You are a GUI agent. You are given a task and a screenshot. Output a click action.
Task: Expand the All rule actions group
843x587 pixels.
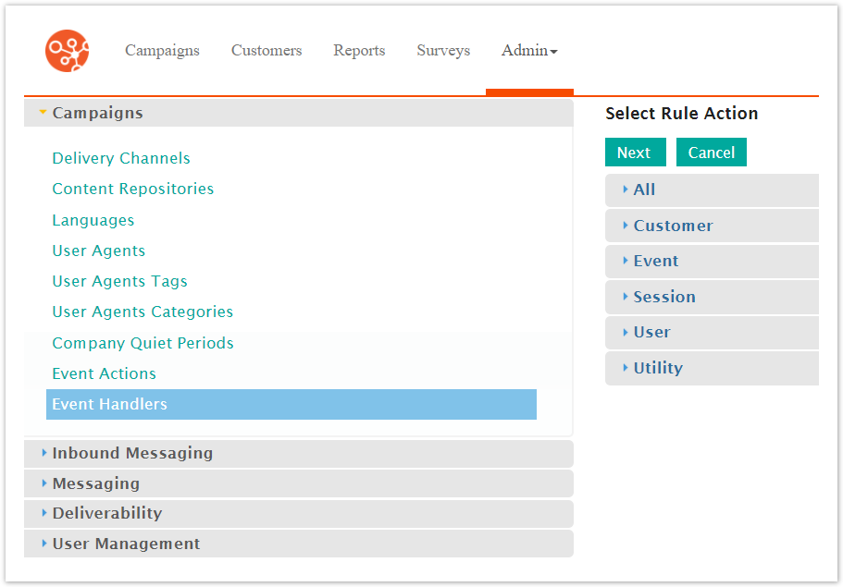(712, 190)
